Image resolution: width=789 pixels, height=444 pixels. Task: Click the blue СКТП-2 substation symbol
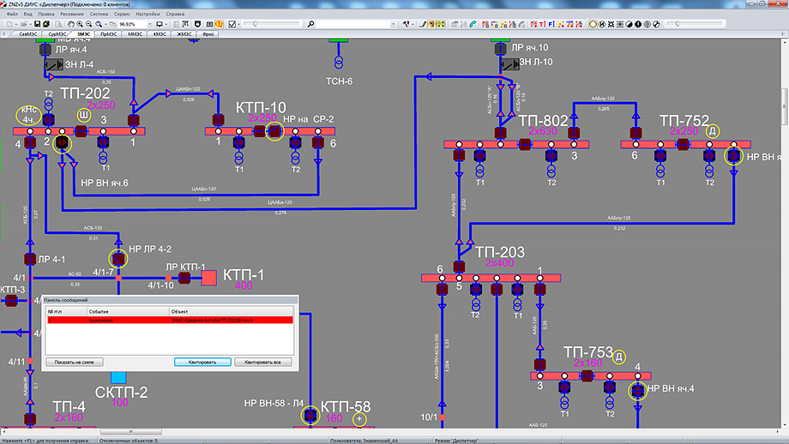[117, 377]
